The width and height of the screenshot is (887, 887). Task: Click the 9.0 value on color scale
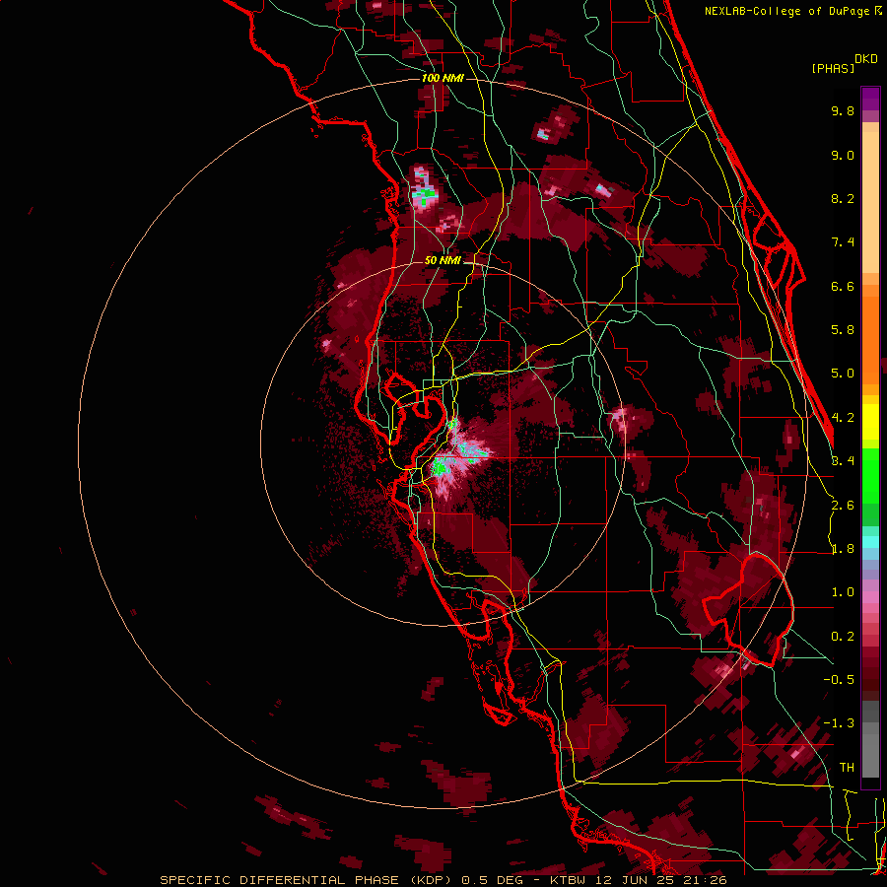[x=843, y=155]
